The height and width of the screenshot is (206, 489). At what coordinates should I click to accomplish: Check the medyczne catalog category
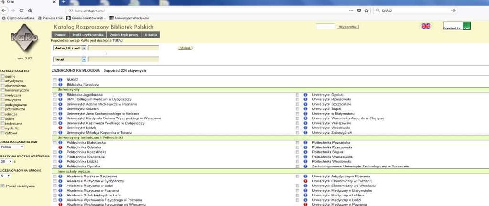pyautogui.click(x=2, y=95)
